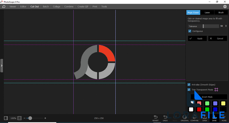Toggle Anti-alias (Smooth Edges) checkbox

click(x=189, y=85)
